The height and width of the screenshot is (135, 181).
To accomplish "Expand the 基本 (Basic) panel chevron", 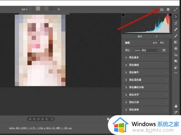I will (126, 58).
